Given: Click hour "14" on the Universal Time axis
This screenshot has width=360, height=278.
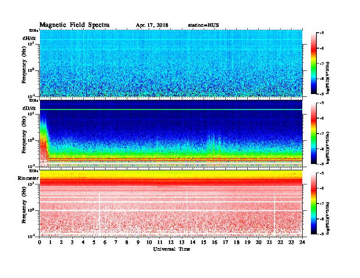Looking at the screenshot, I should (x=193, y=243).
